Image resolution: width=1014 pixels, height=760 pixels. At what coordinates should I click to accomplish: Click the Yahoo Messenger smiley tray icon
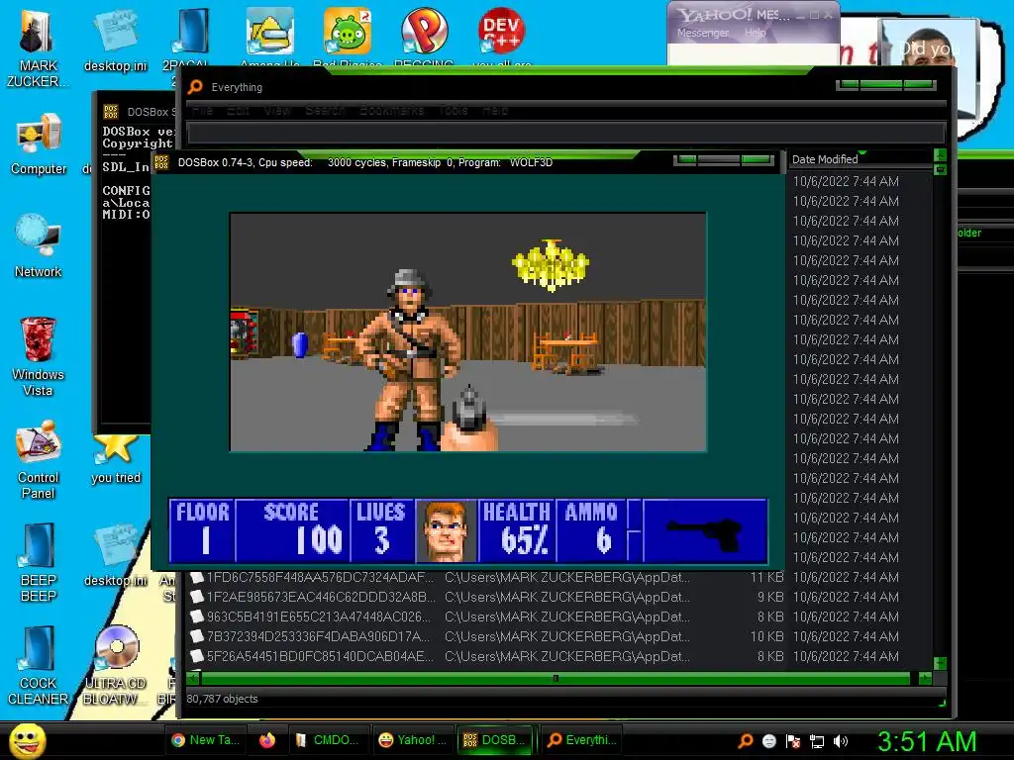point(768,741)
